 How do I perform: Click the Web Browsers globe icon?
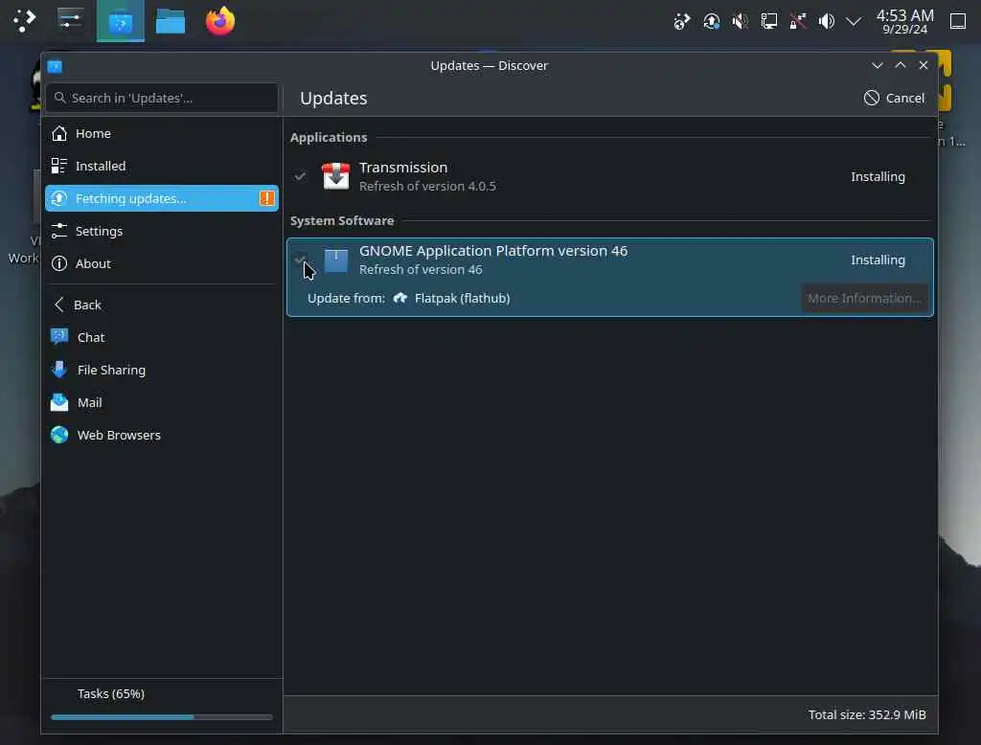point(59,435)
